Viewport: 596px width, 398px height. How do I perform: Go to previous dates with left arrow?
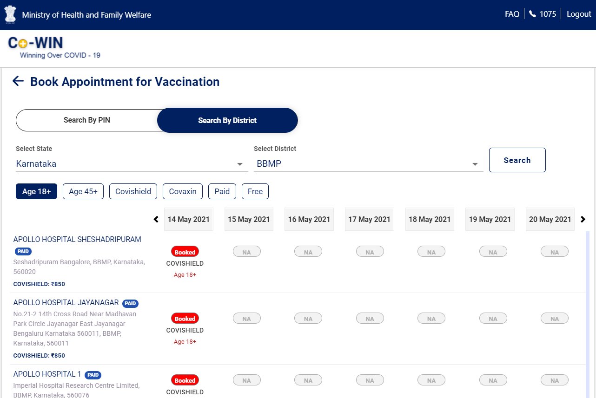(156, 219)
